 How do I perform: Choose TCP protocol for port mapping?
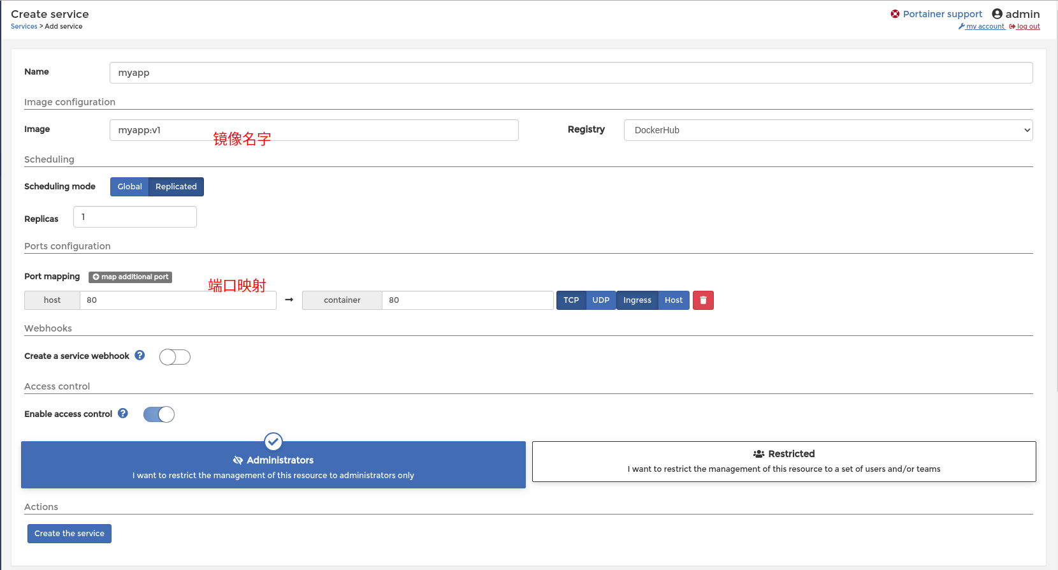click(x=571, y=300)
